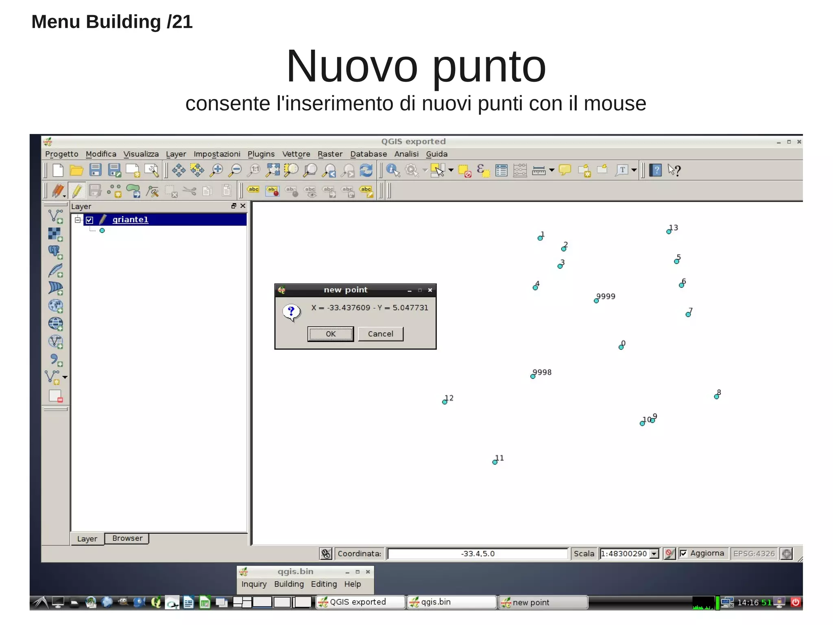Switch to the Browser tab
The image size is (833, 625).
tap(127, 538)
